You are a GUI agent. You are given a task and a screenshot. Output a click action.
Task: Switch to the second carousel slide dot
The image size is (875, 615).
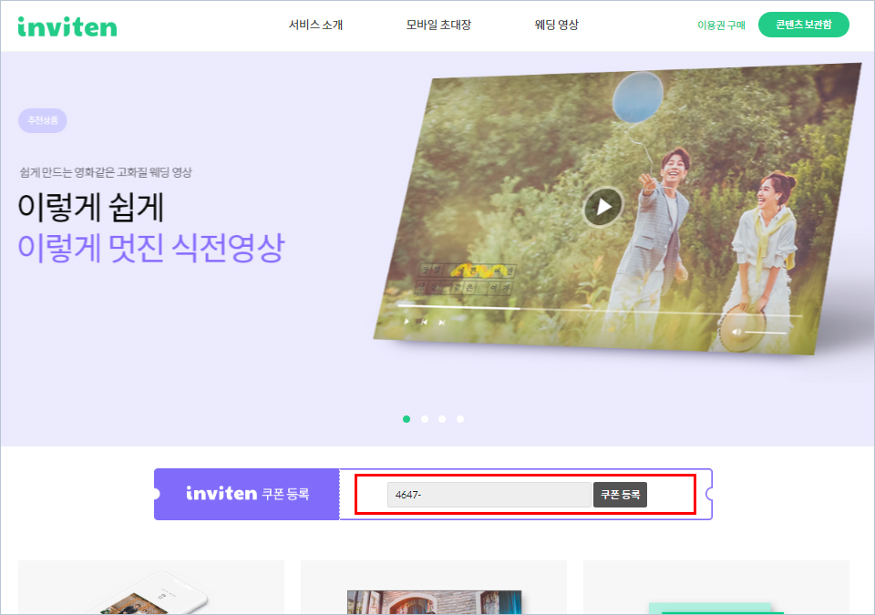click(425, 419)
